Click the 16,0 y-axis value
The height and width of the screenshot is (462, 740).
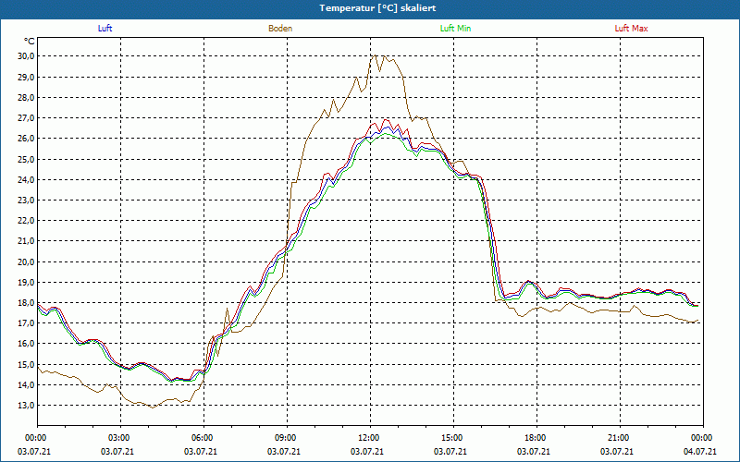coord(27,344)
